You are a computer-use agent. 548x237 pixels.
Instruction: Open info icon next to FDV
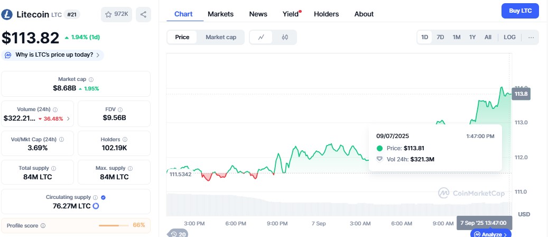coord(121,110)
